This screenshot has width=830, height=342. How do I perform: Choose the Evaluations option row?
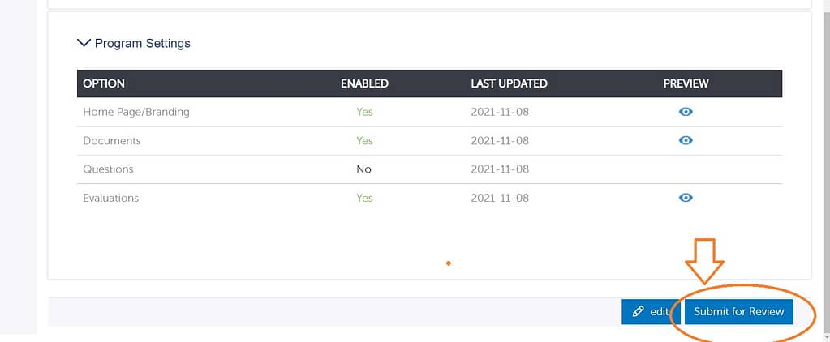pyautogui.click(x=429, y=198)
